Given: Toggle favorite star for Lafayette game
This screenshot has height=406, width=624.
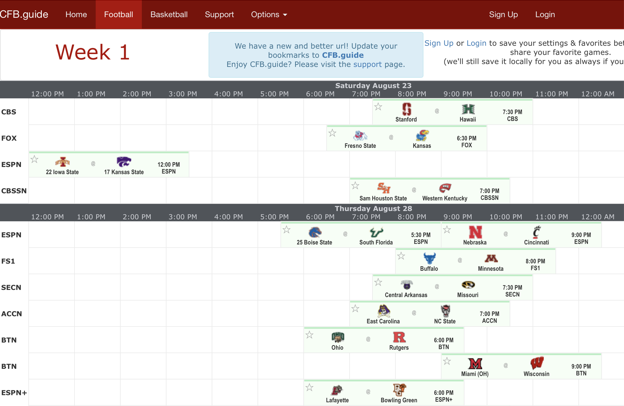Looking at the screenshot, I should click(x=309, y=387).
